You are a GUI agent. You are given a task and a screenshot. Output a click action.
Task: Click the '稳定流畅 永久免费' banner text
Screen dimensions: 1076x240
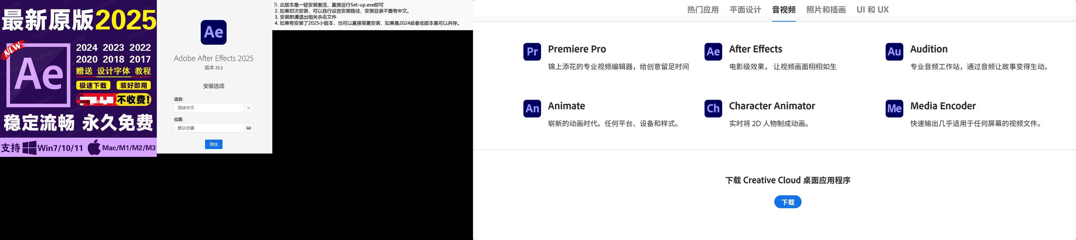[78, 123]
